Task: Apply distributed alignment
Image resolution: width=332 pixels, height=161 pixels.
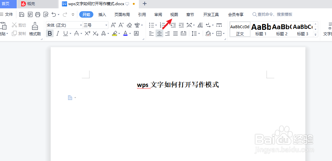Action: [183, 33]
